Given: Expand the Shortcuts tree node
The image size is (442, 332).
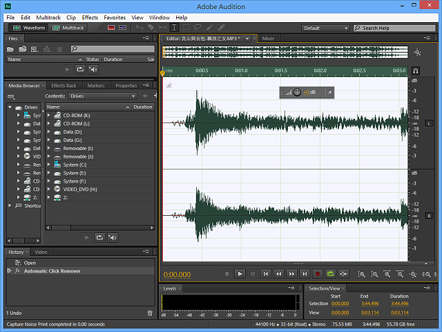Looking at the screenshot, I should pos(10,205).
